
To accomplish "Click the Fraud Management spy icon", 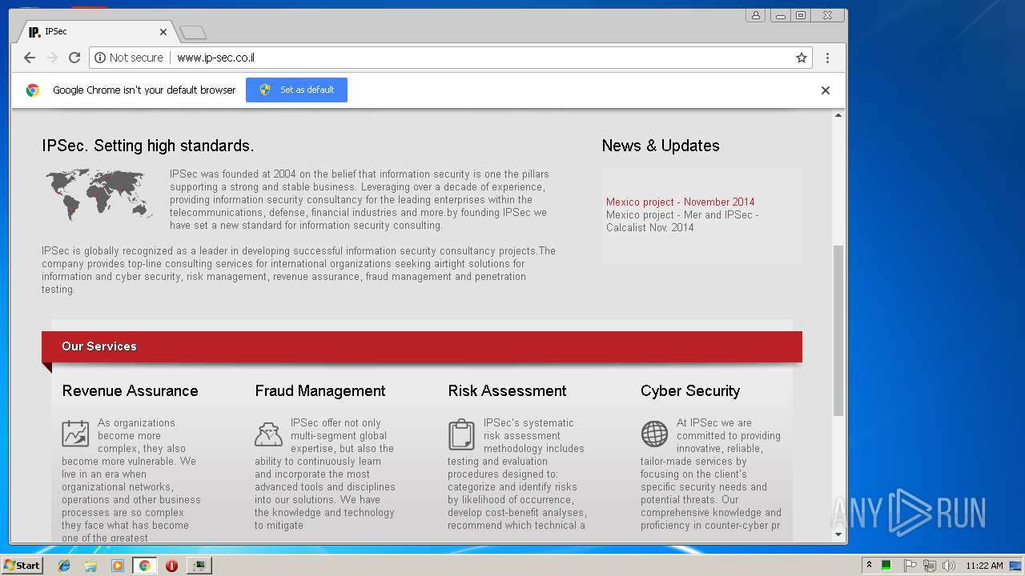I will coord(268,434).
